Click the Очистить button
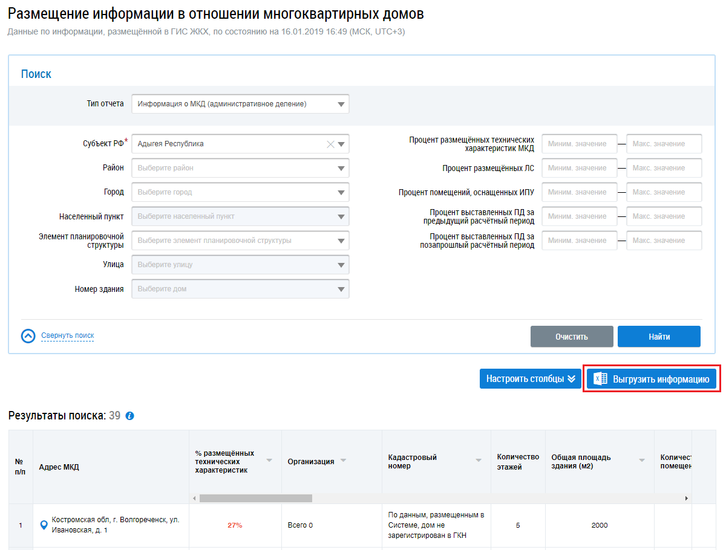Screen dimensions: 726x550 tap(572, 337)
